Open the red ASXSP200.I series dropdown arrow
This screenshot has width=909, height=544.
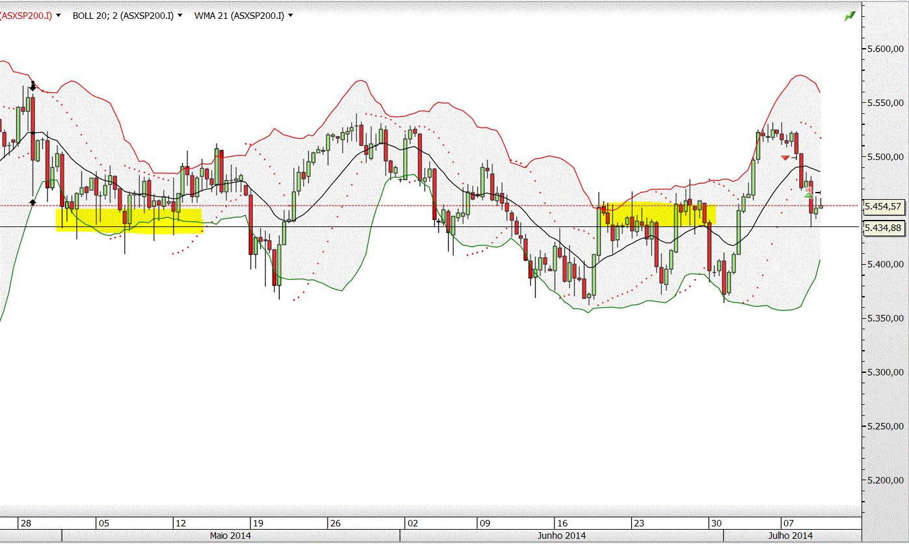(59, 15)
